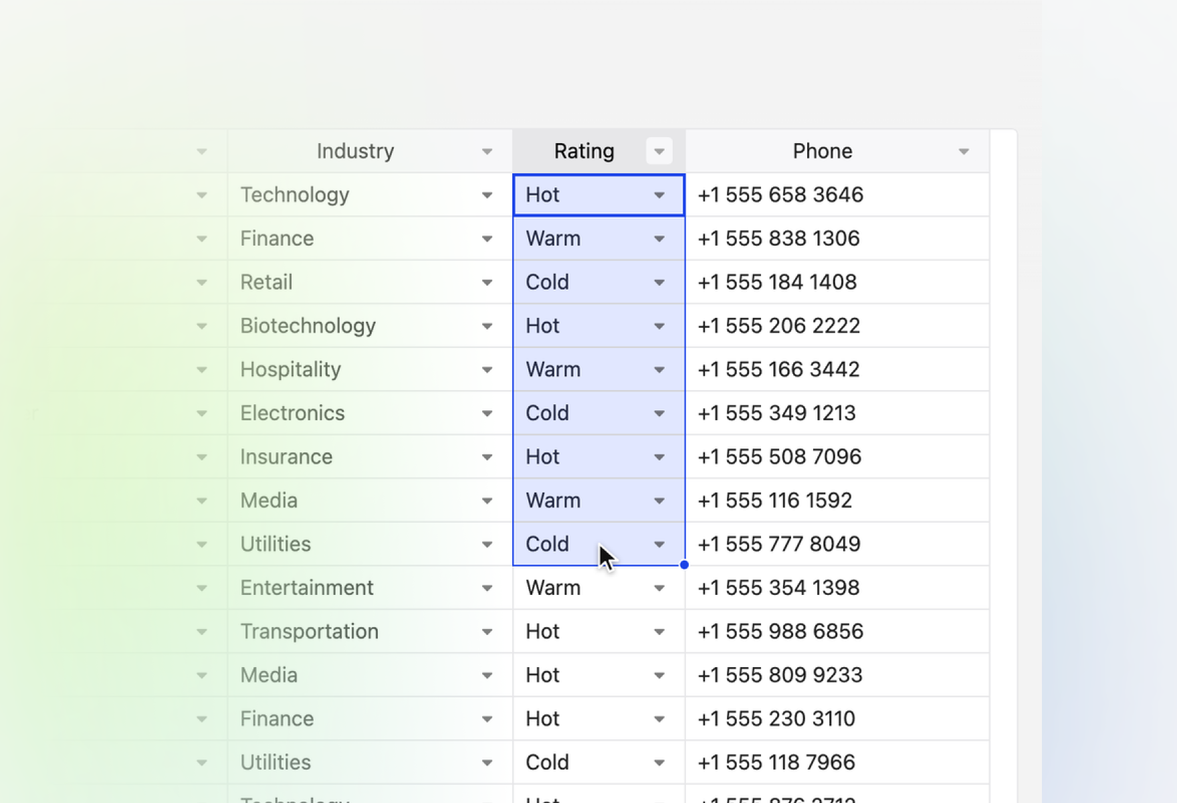Open the Rating dropdown in the Electronics row

(659, 414)
